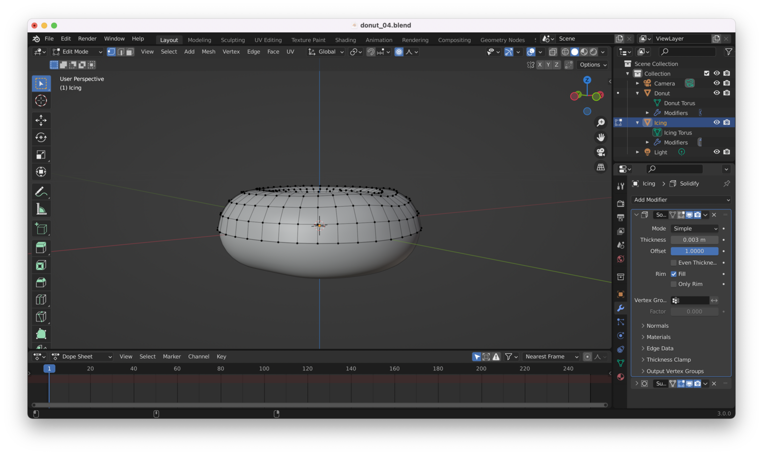The image size is (763, 455).
Task: Toggle camera view in viewport
Action: pos(601,152)
